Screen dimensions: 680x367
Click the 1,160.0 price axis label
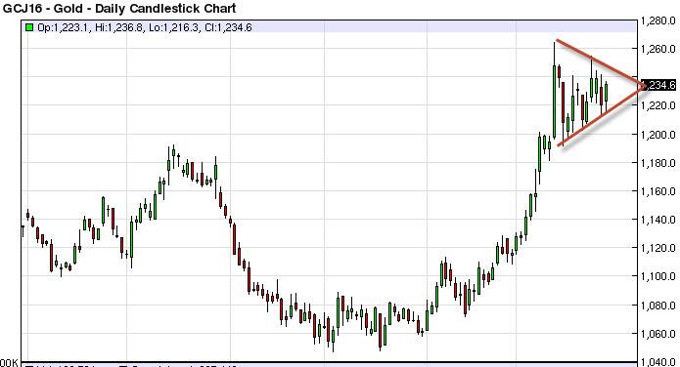(657, 191)
